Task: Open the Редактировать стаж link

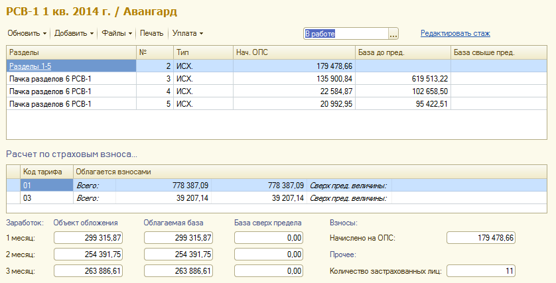Action: pyautogui.click(x=455, y=33)
